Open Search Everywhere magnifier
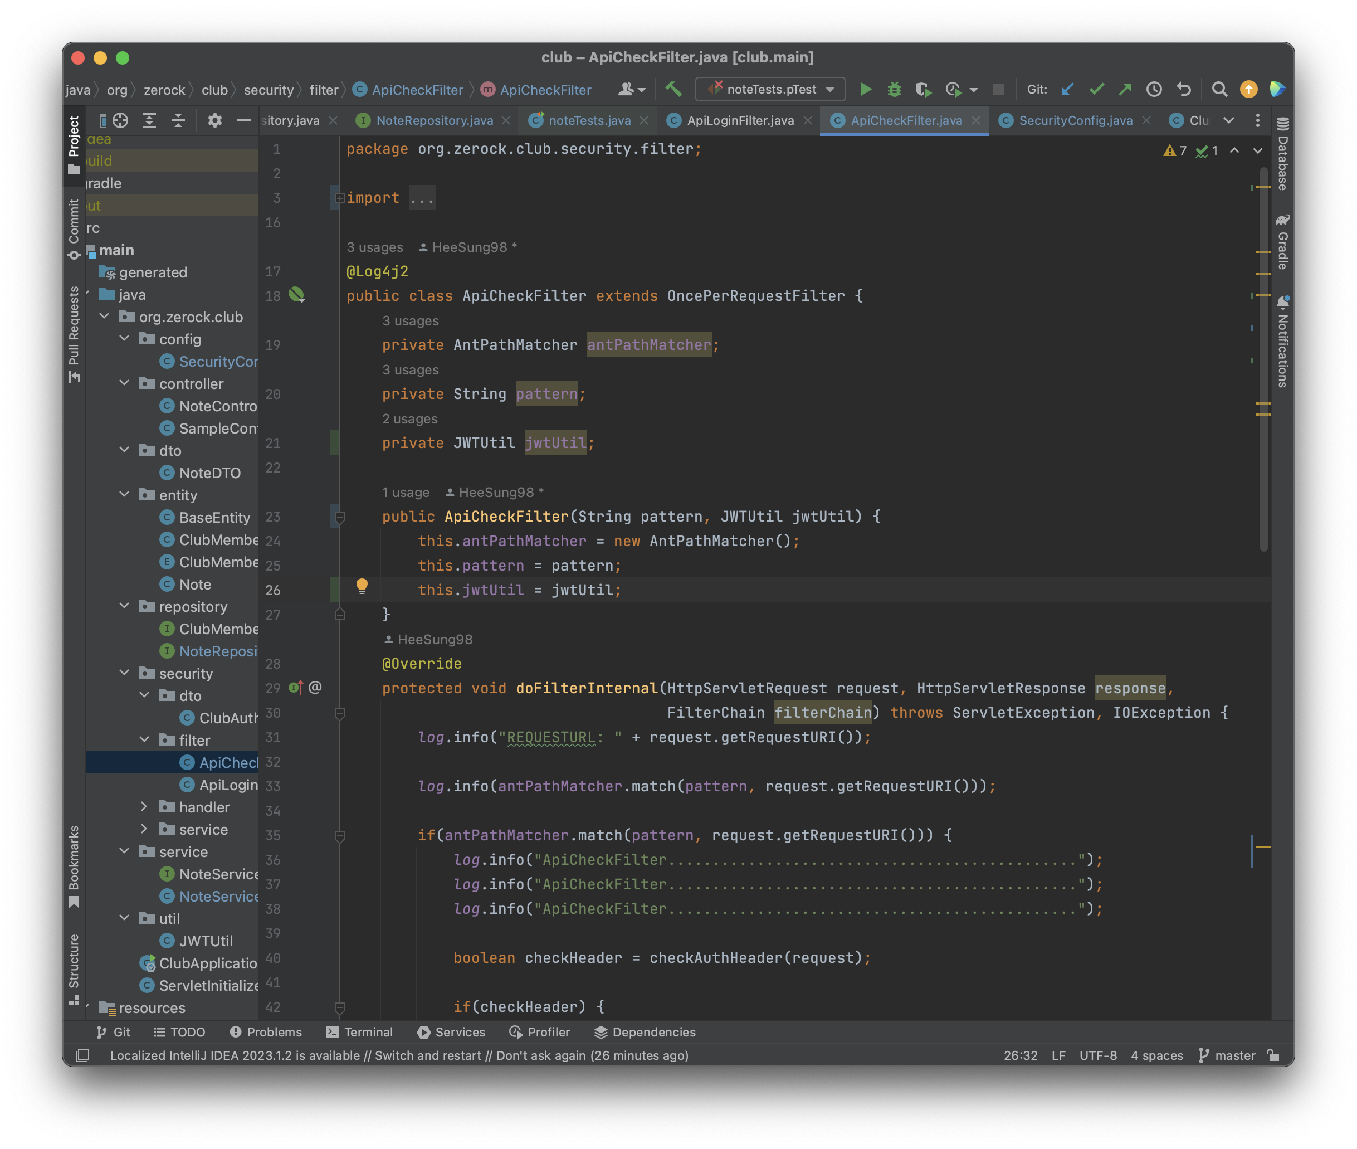This screenshot has height=1149, width=1357. point(1219,89)
